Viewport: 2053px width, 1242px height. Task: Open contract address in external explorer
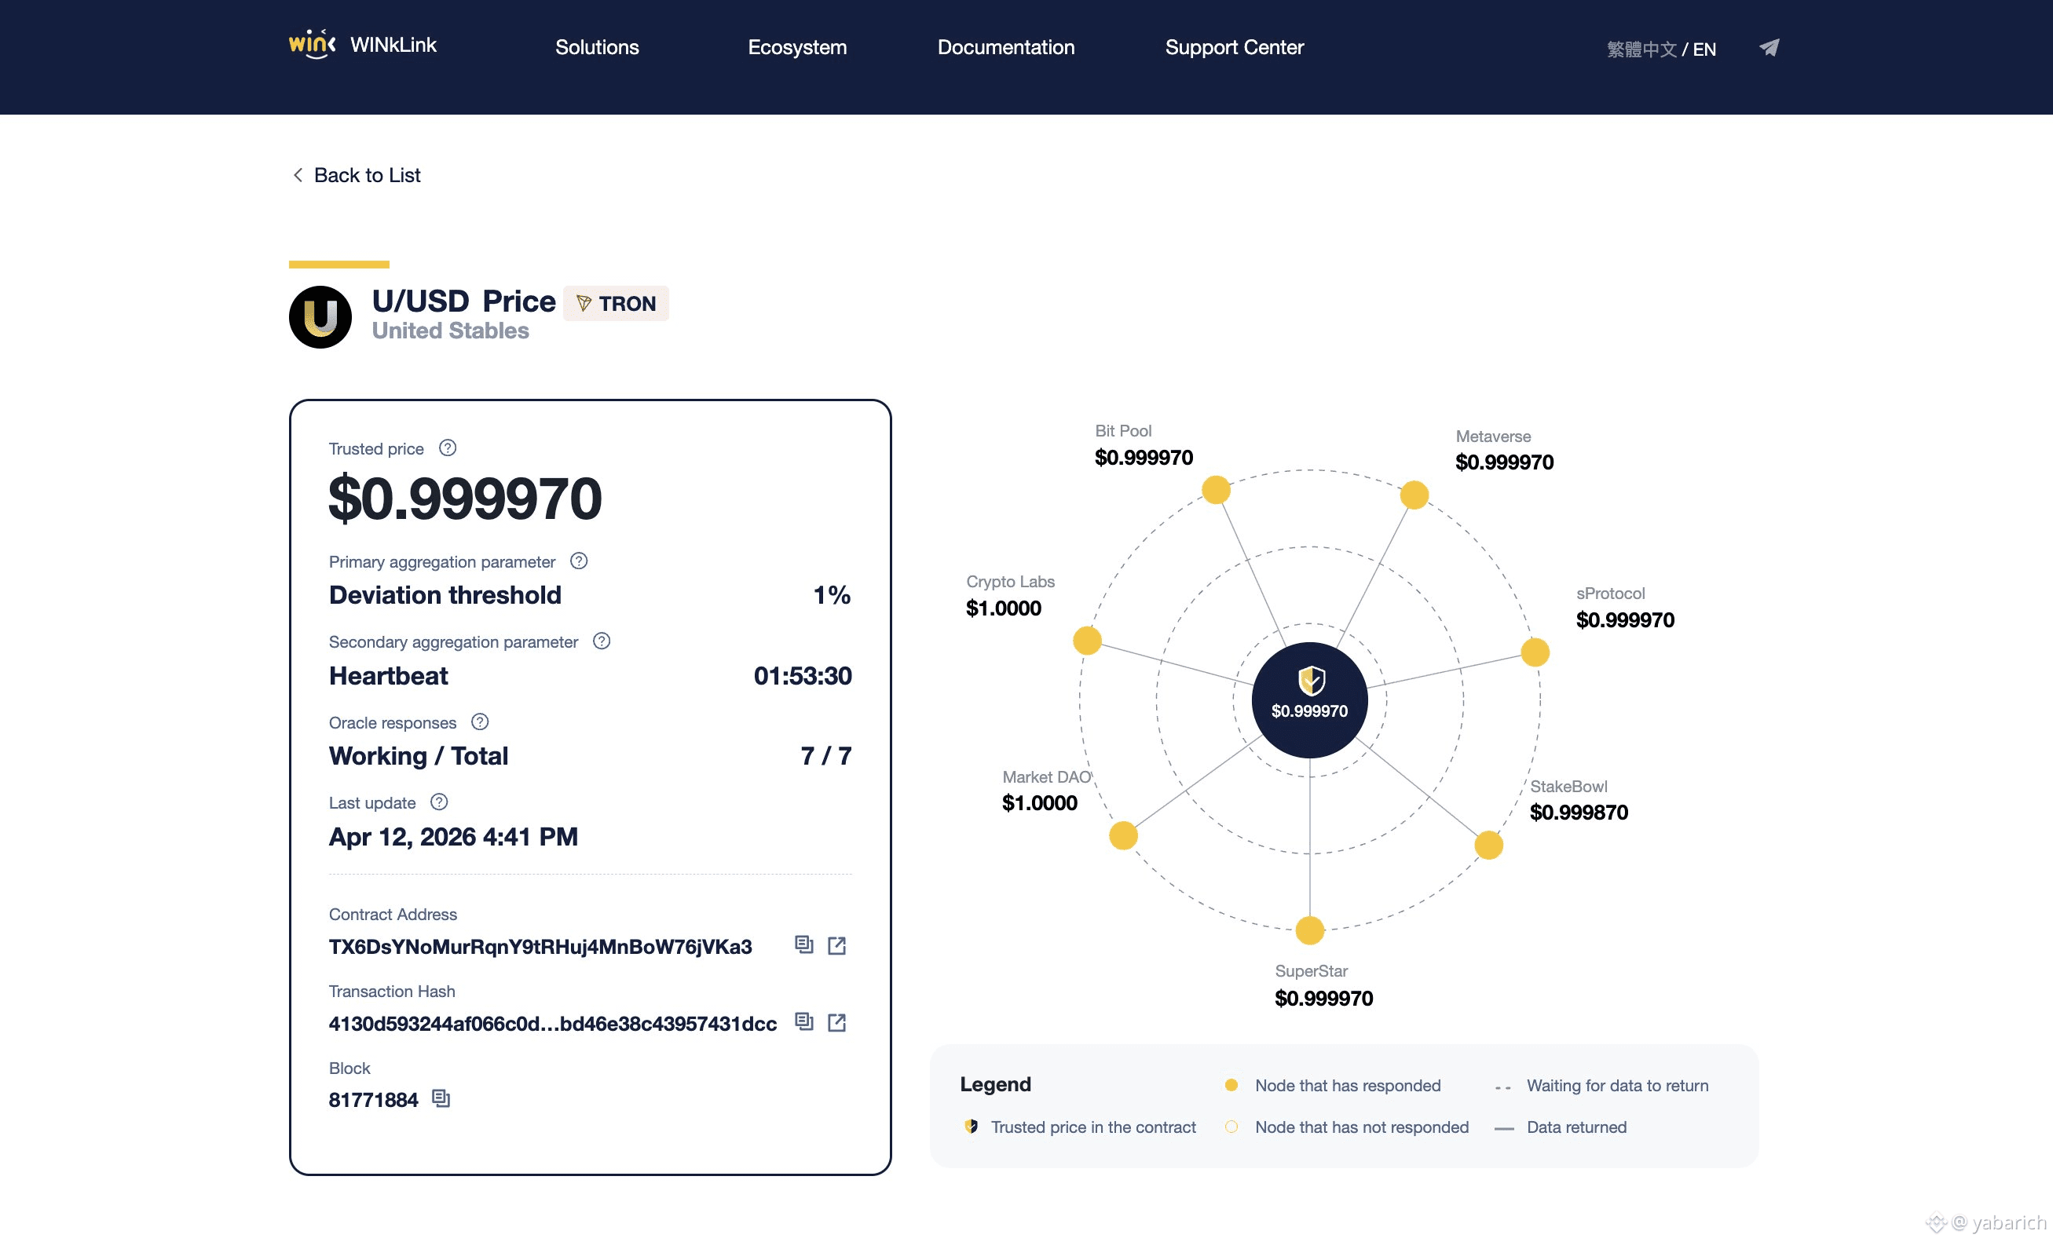[x=836, y=945]
